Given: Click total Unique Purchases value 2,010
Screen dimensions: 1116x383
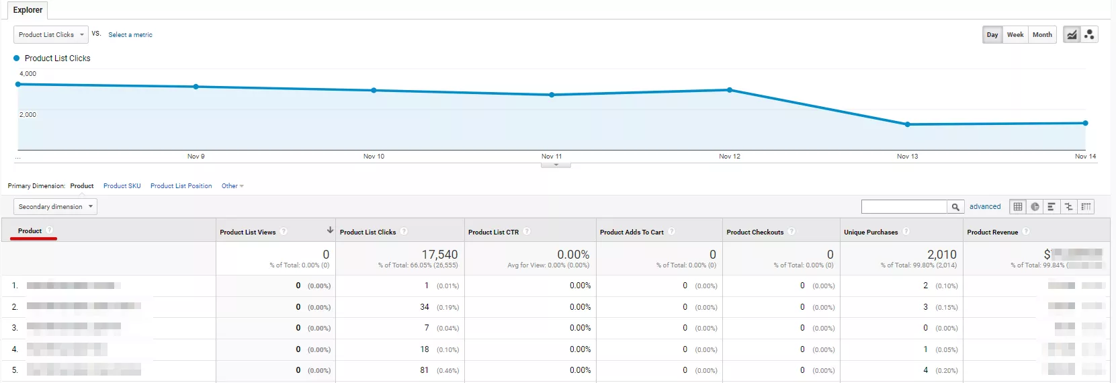Looking at the screenshot, I should (942, 255).
